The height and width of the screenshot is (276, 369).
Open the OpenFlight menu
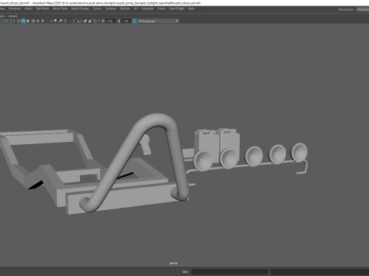pyautogui.click(x=177, y=8)
